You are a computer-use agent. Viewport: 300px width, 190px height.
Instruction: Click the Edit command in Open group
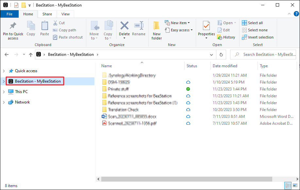(x=224, y=30)
